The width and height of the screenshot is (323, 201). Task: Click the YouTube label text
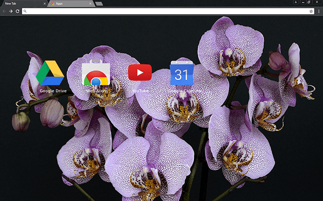tap(140, 90)
